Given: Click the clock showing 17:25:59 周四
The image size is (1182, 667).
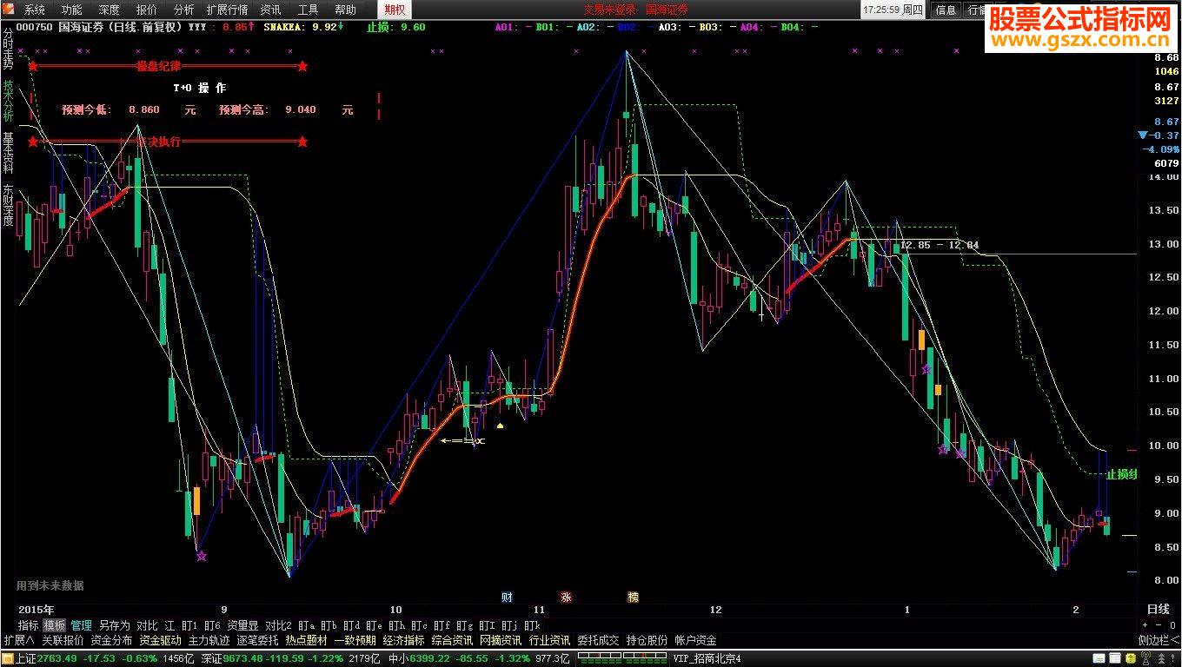Looking at the screenshot, I should pos(893,10).
